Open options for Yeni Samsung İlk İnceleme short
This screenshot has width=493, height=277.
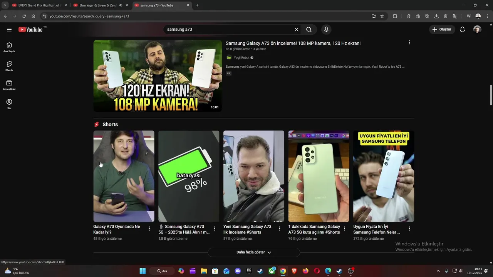click(280, 229)
